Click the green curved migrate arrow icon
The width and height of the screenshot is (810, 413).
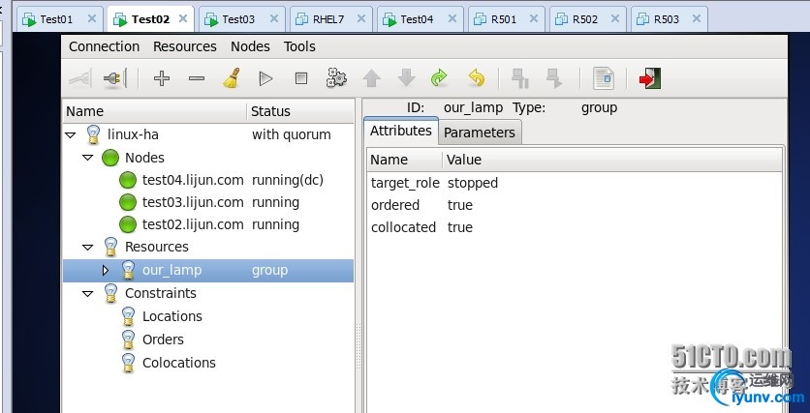[440, 78]
